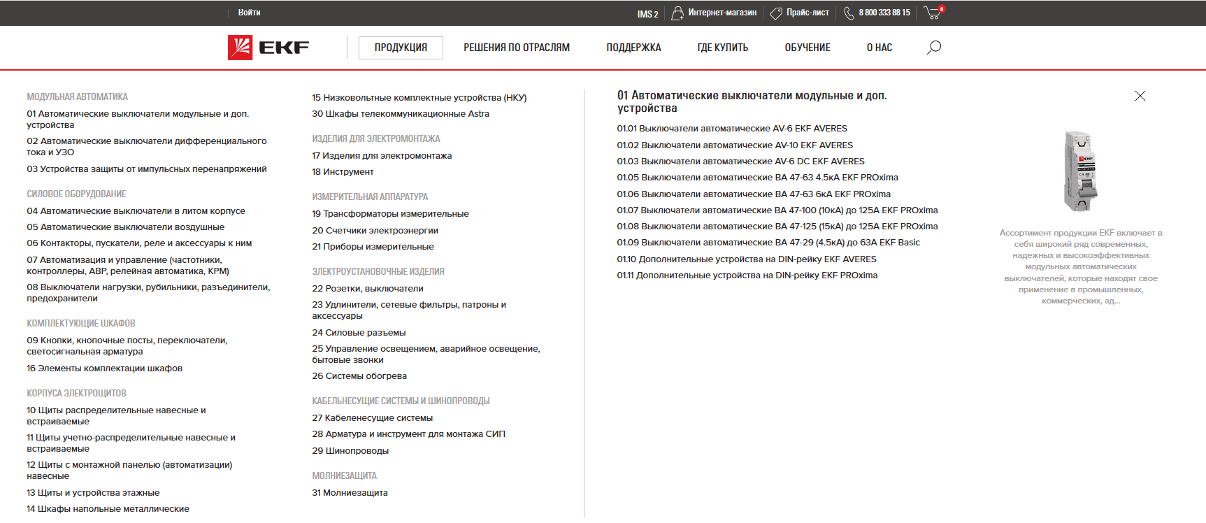The height and width of the screenshot is (523, 1206).
Task: Open 01.10 Дополнительные устройства EKF AVERES
Action: 747,259
